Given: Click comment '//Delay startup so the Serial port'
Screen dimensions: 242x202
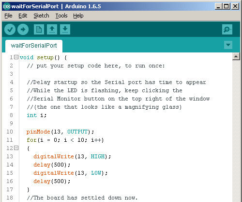Looking at the screenshot, I should pos(116,82).
